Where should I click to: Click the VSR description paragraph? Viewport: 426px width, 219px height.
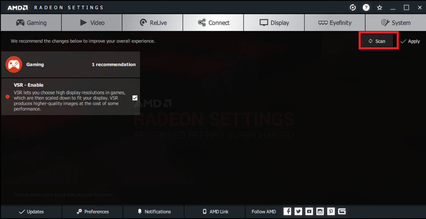pos(69,101)
